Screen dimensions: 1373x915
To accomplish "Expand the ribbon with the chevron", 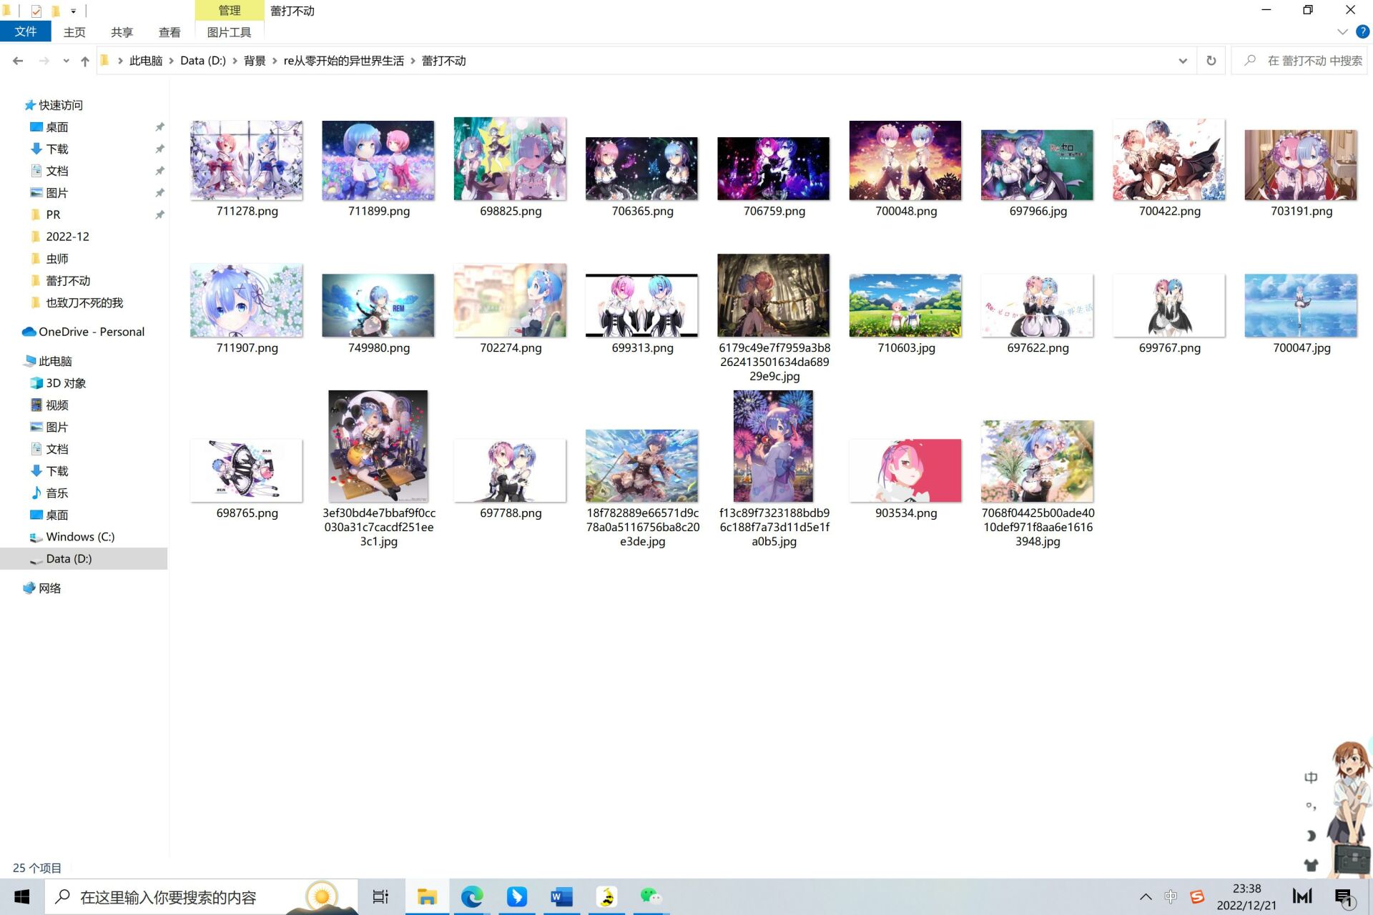I will pyautogui.click(x=1342, y=32).
